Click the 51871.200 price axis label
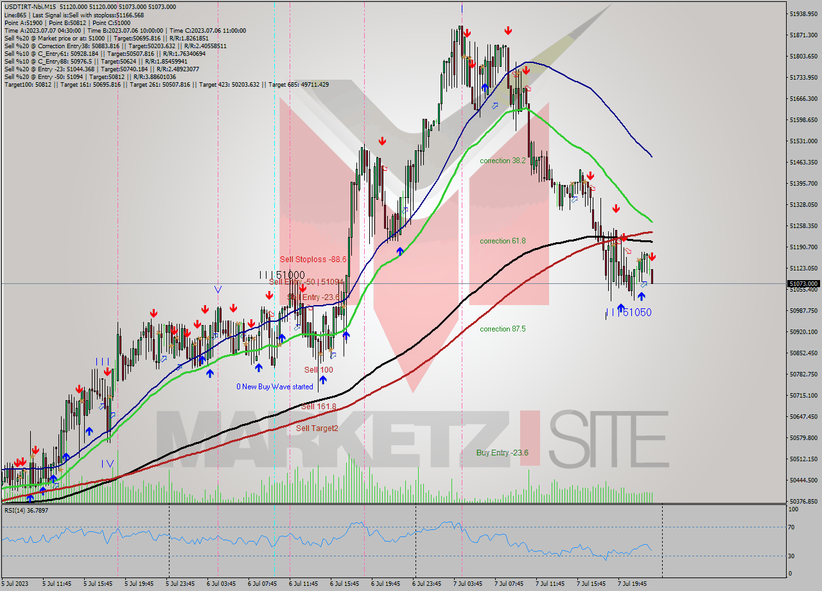 point(803,35)
